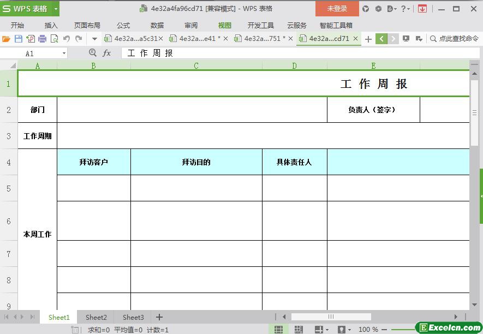Toggle page break preview in status bar
Image resolution: width=483 pixels, height=334 pixels.
coord(299,330)
